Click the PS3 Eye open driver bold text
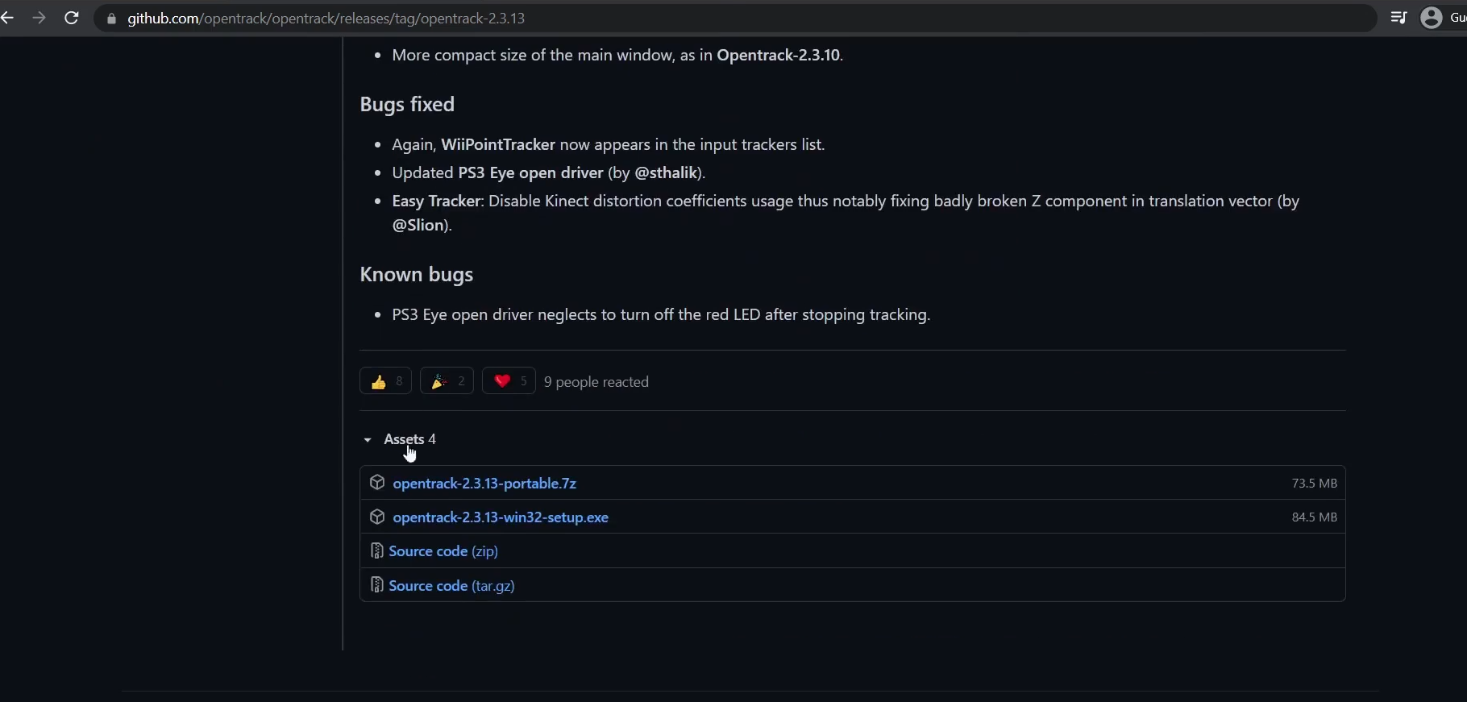The image size is (1467, 702). tap(530, 172)
